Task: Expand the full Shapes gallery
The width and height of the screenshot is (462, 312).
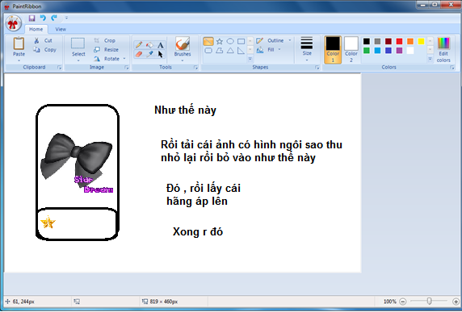Action: (250, 59)
